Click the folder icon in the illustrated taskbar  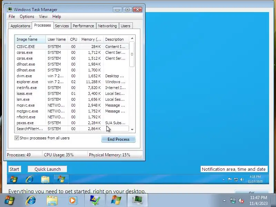click(x=45, y=179)
